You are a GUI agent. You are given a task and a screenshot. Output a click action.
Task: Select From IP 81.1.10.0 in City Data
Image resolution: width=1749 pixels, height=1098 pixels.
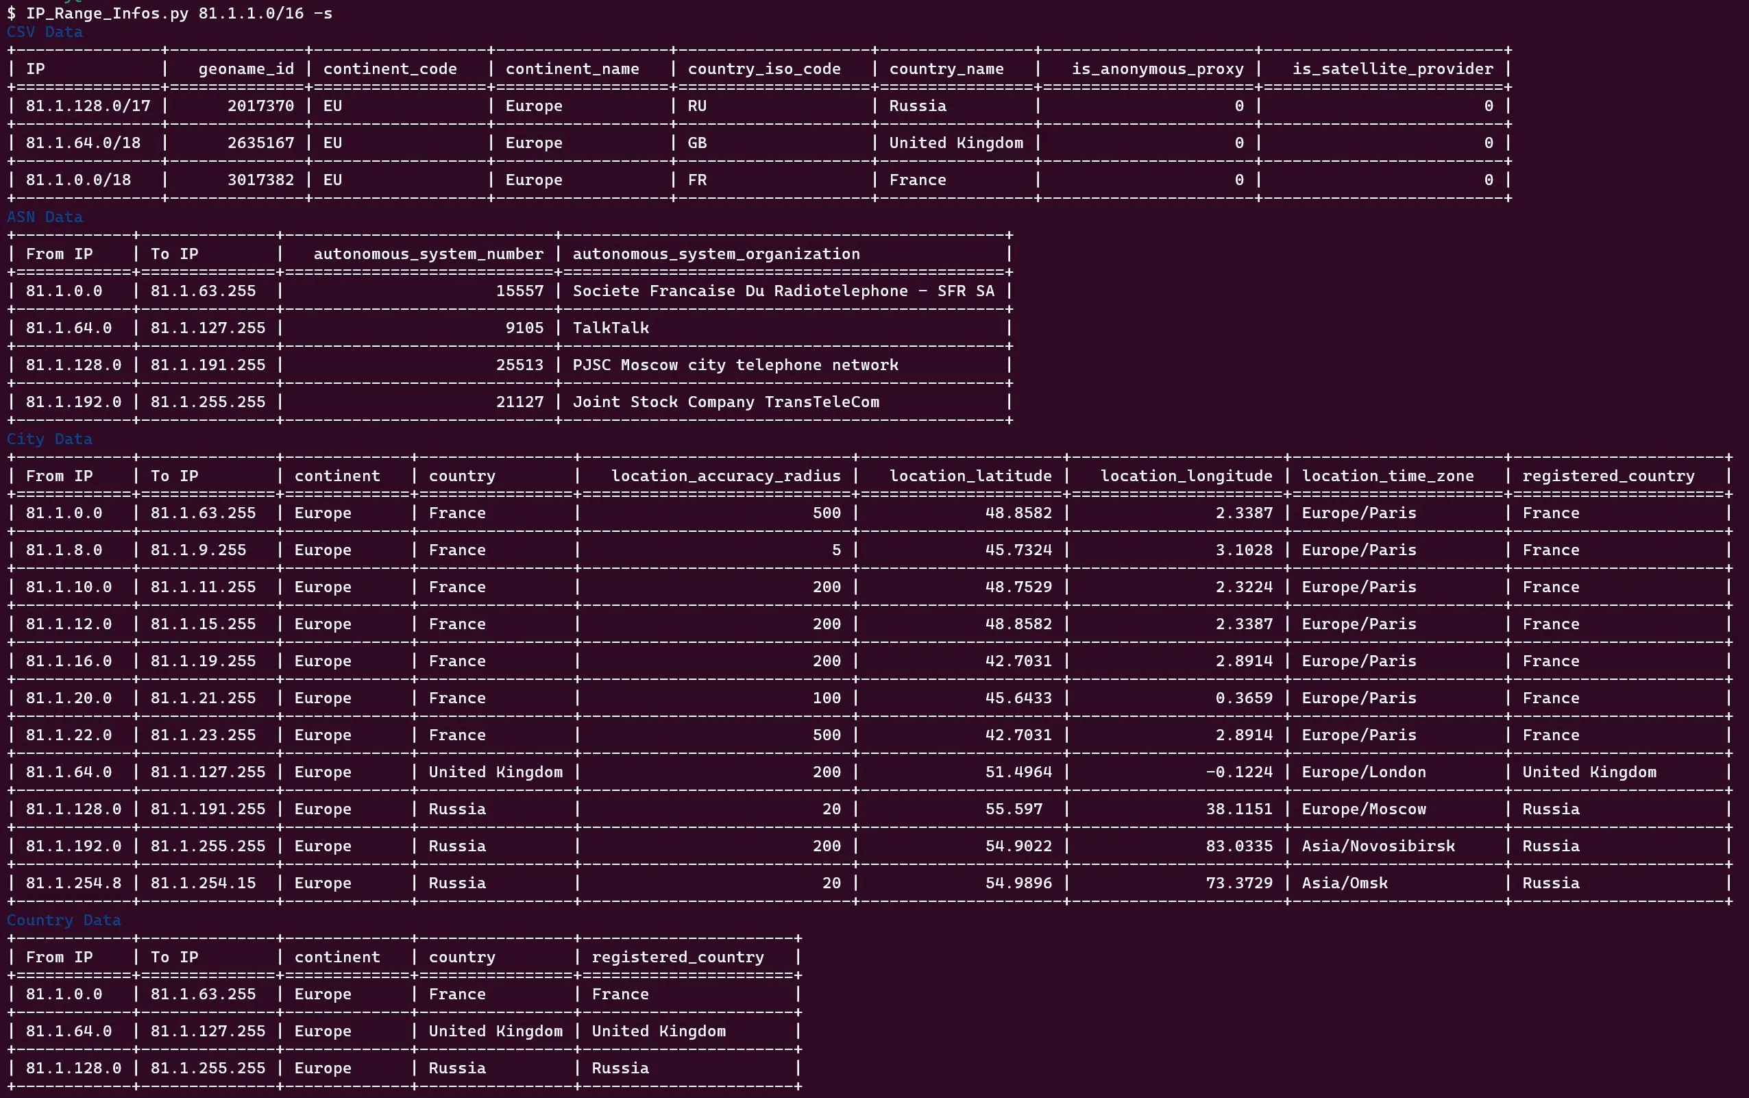[x=69, y=587]
